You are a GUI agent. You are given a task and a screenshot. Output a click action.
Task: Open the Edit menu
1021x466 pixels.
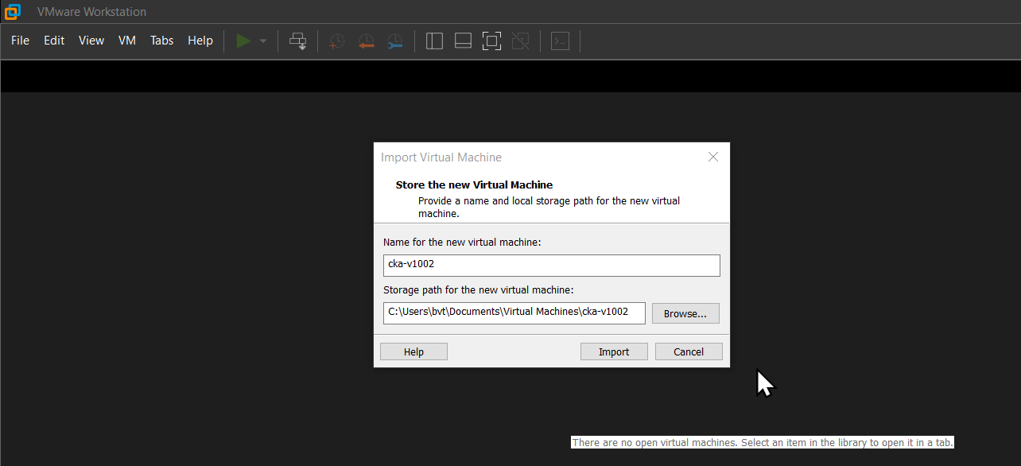click(x=54, y=41)
